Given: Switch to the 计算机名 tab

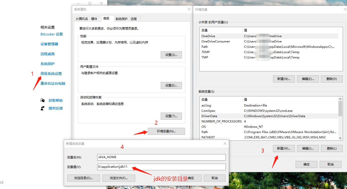Looking at the screenshot, I should [x=82, y=19].
